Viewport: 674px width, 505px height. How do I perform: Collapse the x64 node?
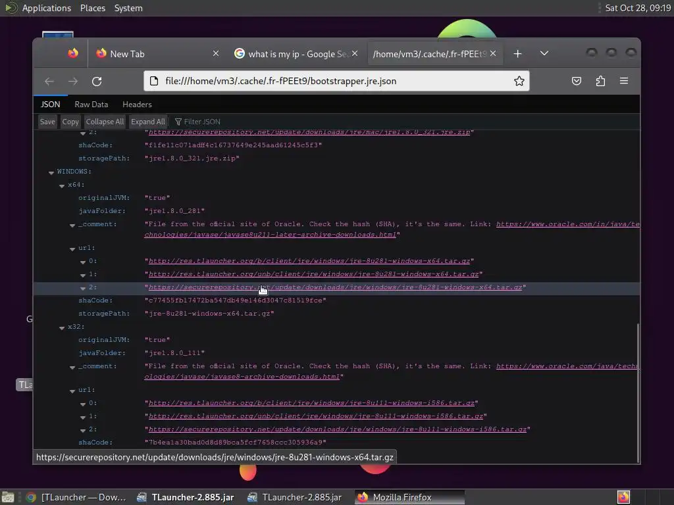click(x=62, y=185)
